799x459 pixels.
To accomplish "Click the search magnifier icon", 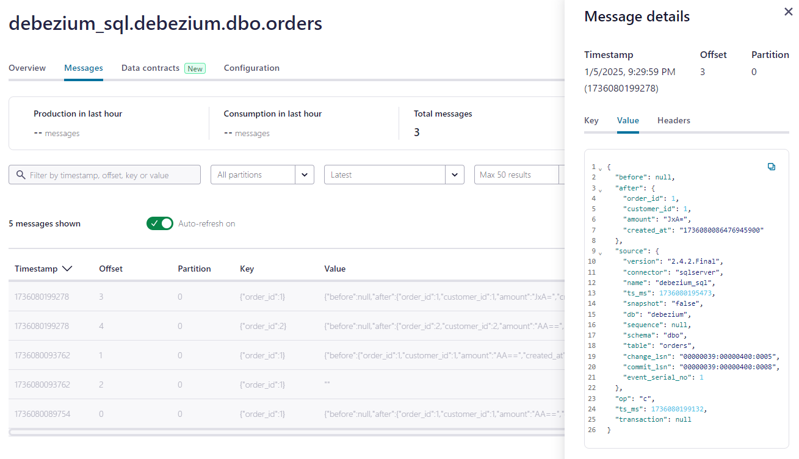I will (x=21, y=175).
